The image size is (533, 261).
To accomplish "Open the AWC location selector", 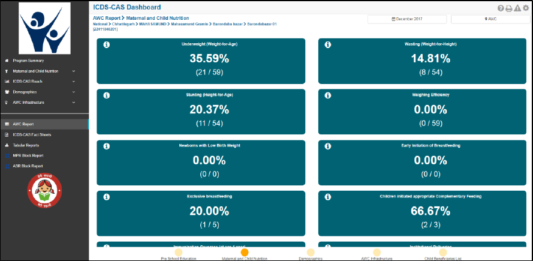I will [x=490, y=19].
